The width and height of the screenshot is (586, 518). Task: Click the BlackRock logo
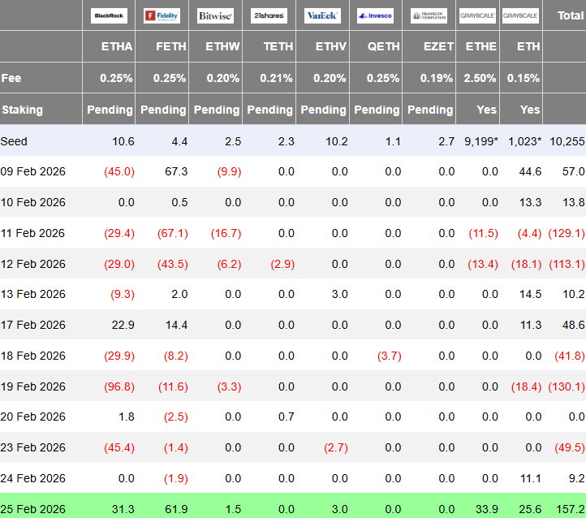(x=109, y=15)
